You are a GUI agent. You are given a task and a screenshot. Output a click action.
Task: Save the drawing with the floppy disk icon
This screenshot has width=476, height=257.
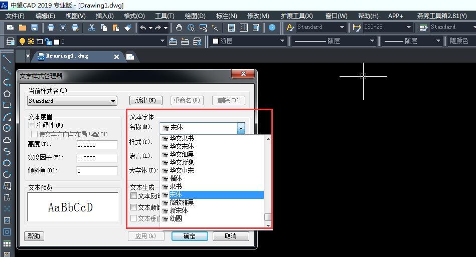34,28
